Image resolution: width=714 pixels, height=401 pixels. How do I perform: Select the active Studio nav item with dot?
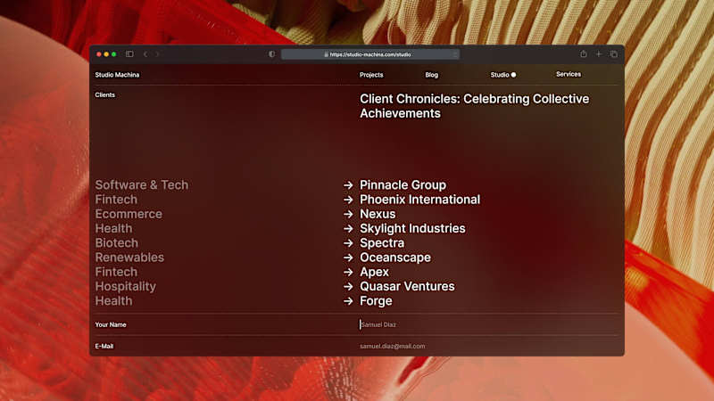[503, 75]
